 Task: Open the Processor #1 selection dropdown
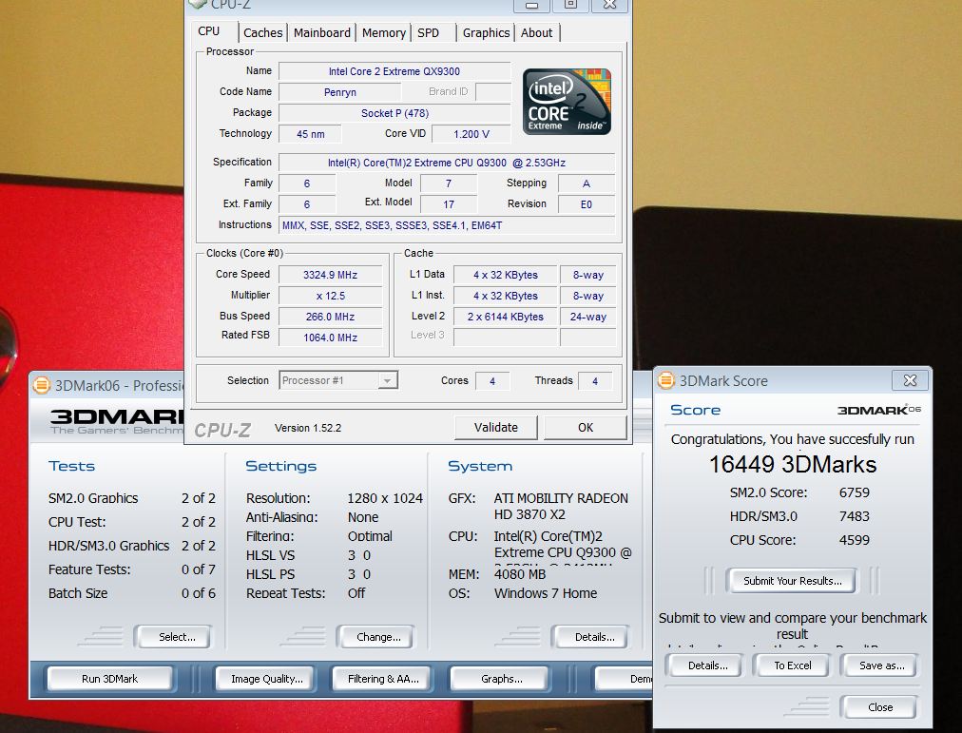338,380
